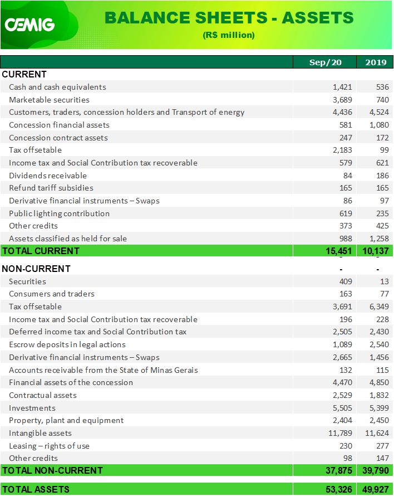Select Contractual assets 2019 value 1,832
Image resolution: width=394 pixels, height=496 pixels.
379,396
